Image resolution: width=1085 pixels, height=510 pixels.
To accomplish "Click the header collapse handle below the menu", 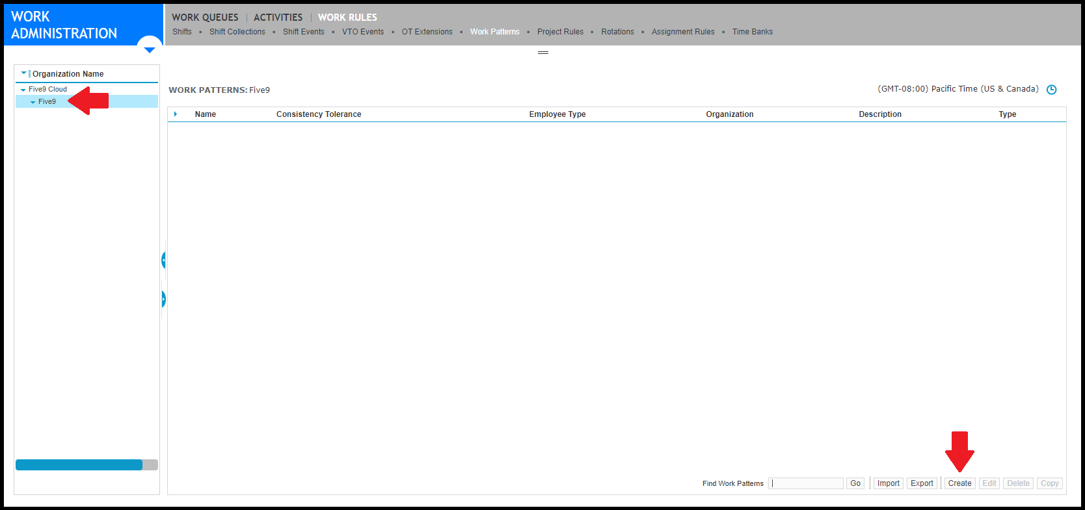I will (x=543, y=53).
